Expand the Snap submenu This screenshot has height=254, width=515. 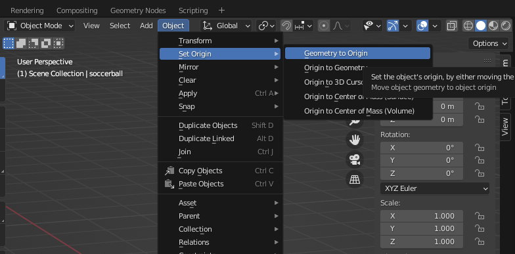pos(220,106)
